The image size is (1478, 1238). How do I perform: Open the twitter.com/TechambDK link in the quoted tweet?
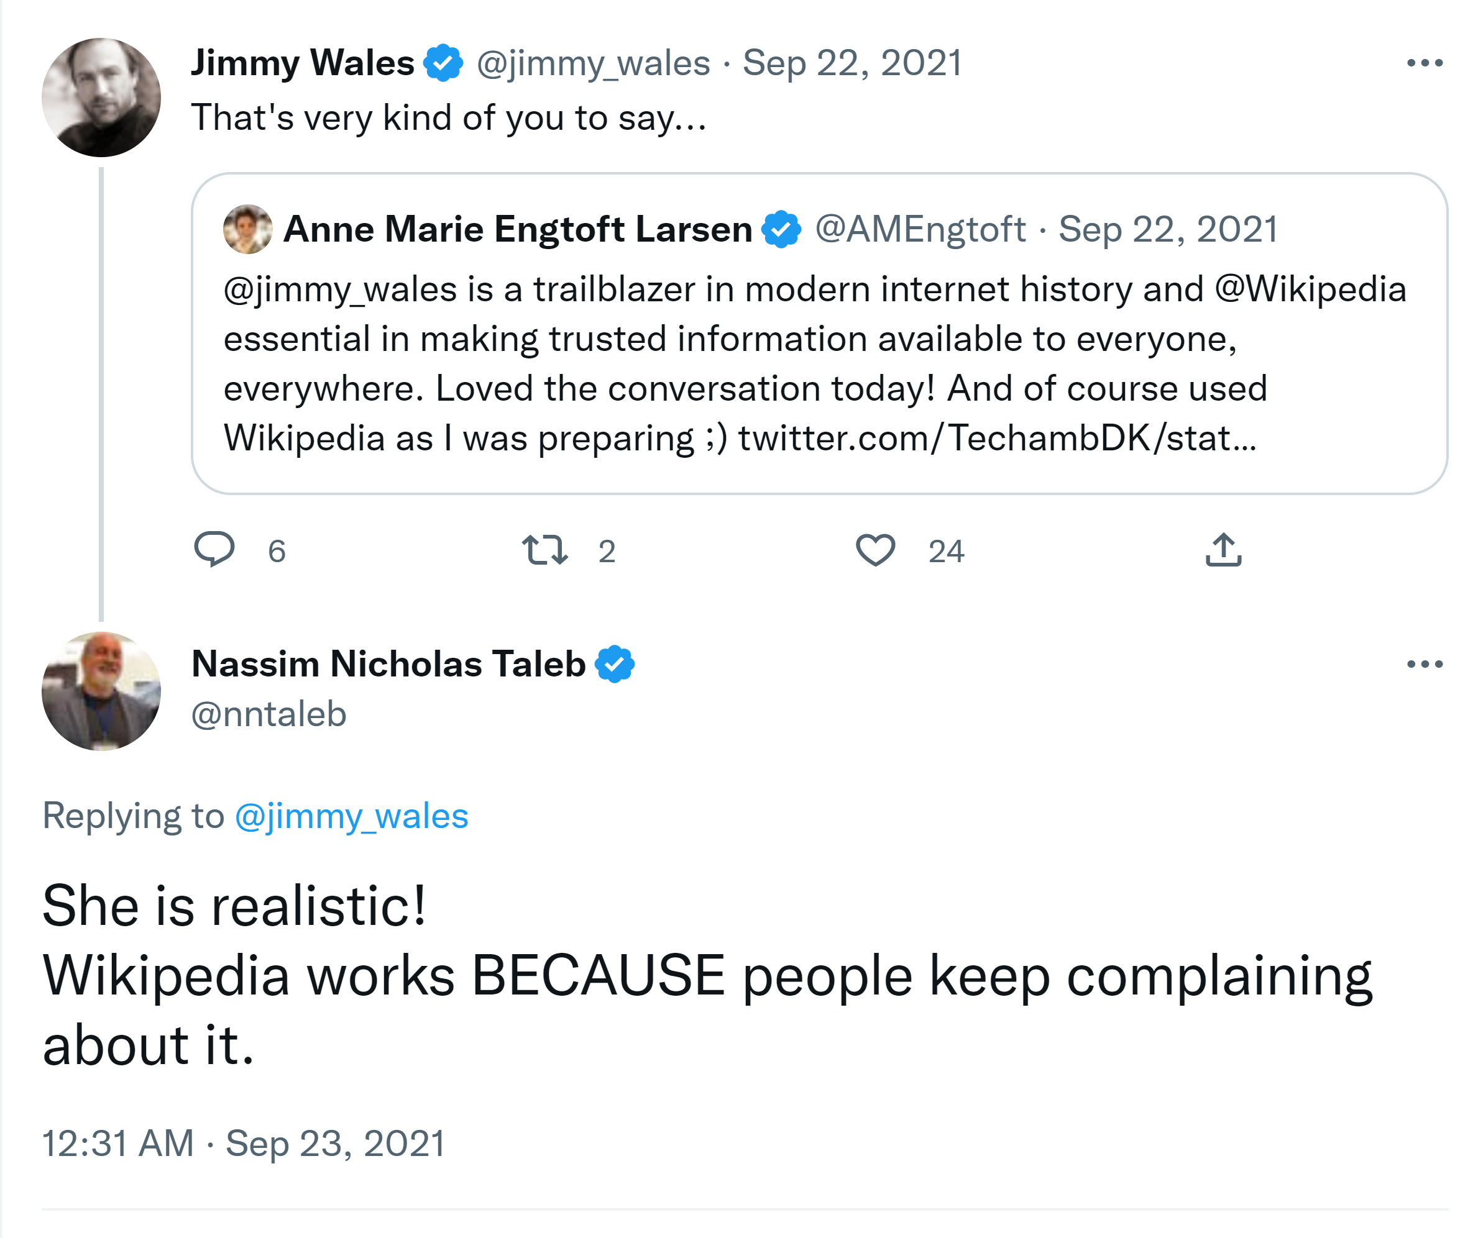(x=996, y=438)
